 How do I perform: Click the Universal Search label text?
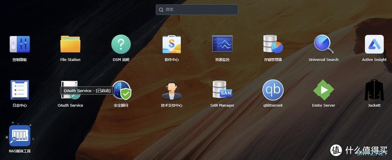pyautogui.click(x=323, y=60)
